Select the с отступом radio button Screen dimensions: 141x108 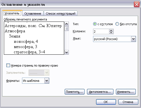click(x=95, y=24)
